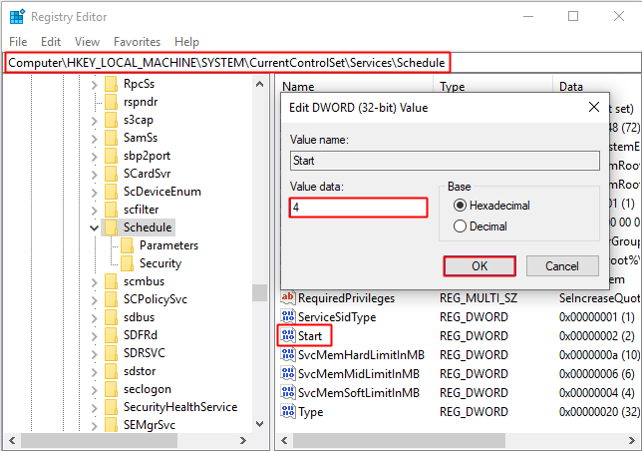Click the values pane scroll-right arrow
Viewport: 642px width, 451px height.
pos(632,441)
